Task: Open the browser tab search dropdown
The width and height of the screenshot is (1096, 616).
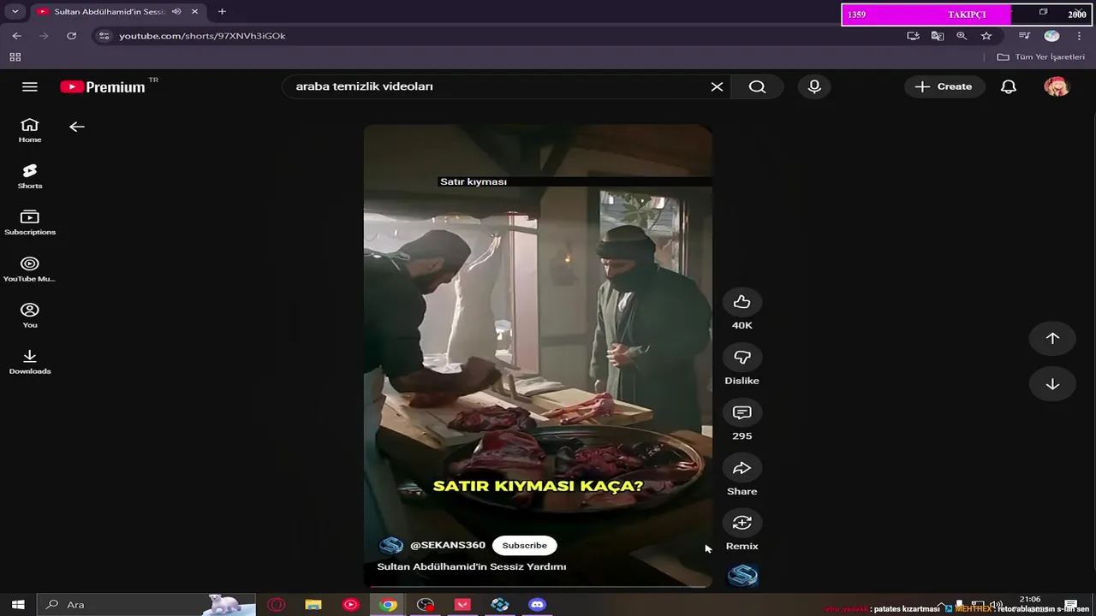Action: tap(15, 12)
